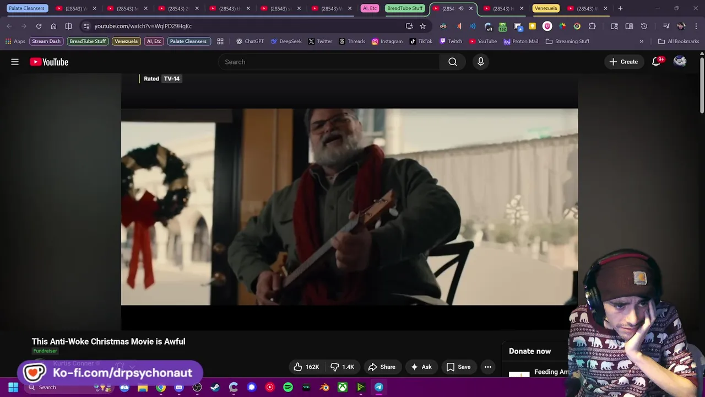Viewport: 705px width, 397px height.
Task: Open the Proton Mail bookmark
Action: click(520, 41)
